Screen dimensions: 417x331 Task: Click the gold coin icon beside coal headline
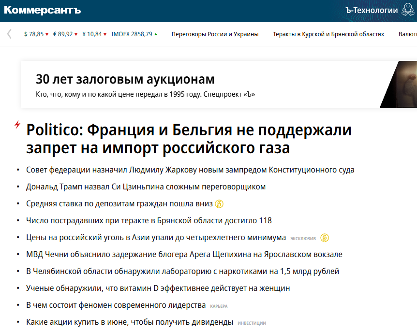click(325, 238)
